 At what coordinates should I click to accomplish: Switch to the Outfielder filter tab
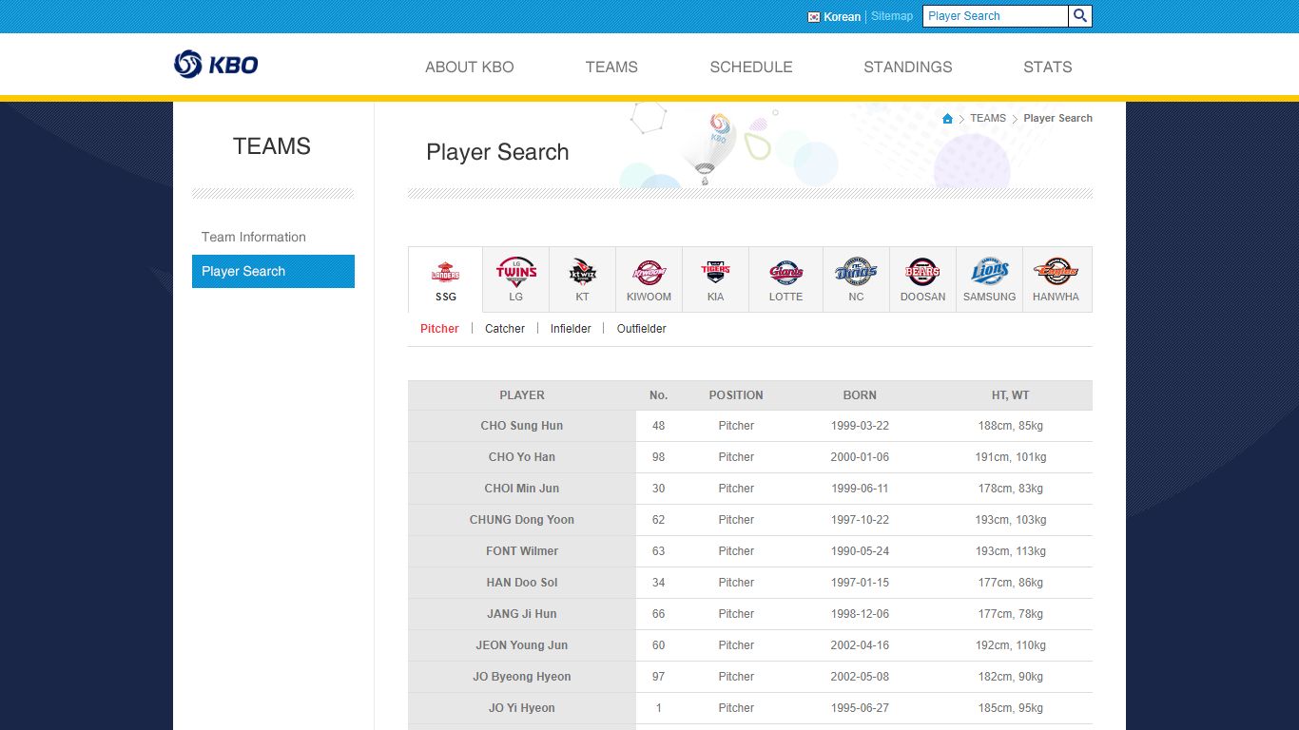click(642, 329)
